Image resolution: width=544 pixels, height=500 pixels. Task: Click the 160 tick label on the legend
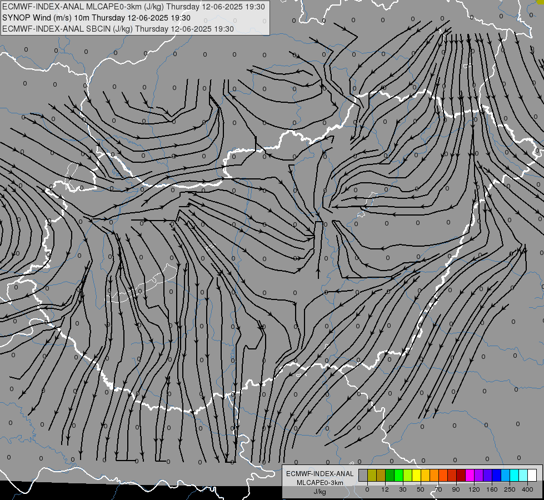click(x=492, y=489)
